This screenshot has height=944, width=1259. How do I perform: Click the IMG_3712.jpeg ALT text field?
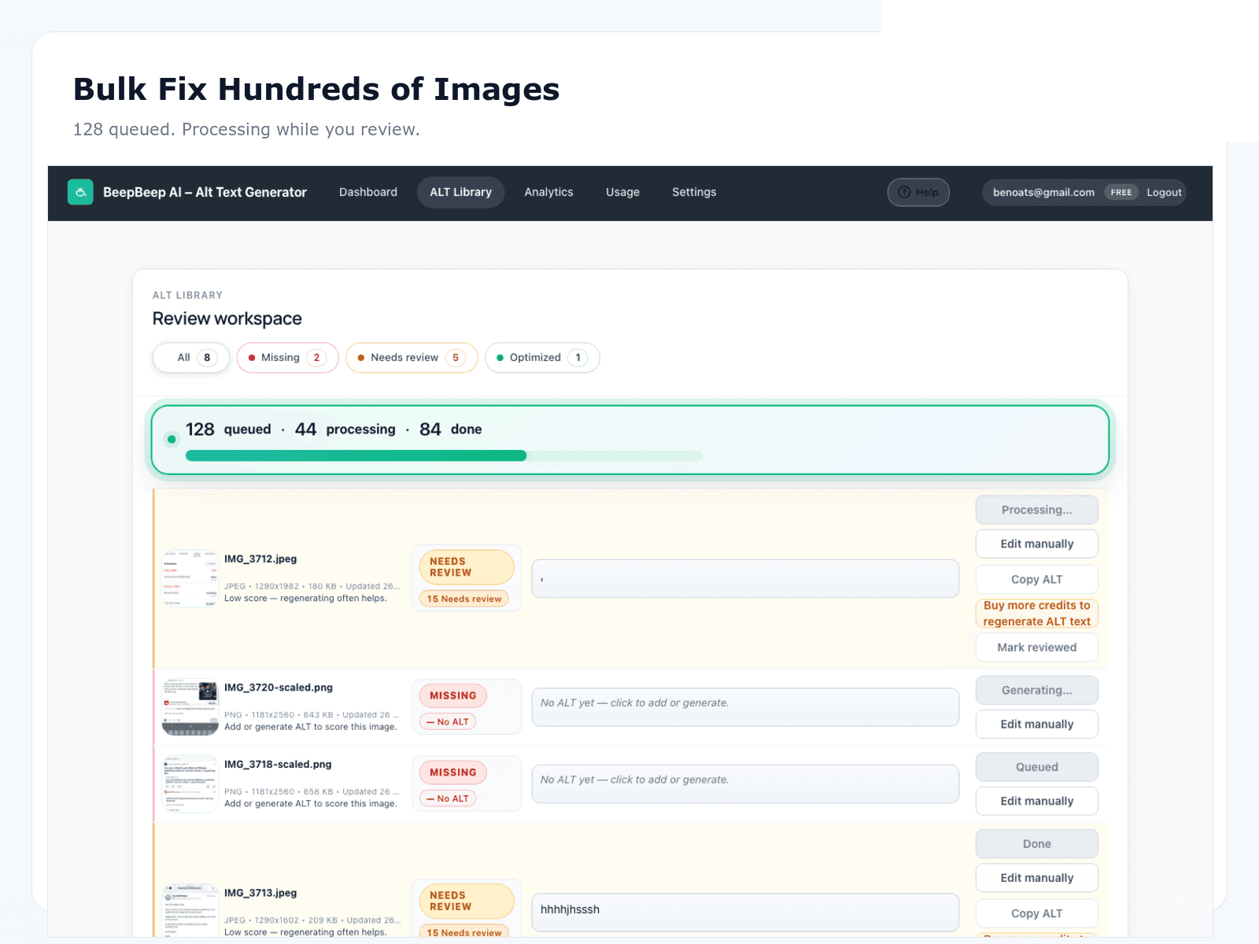click(745, 579)
